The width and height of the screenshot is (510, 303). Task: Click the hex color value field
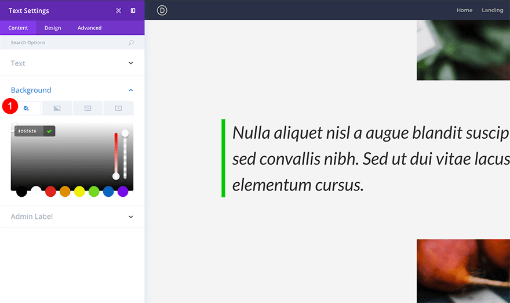pyautogui.click(x=28, y=131)
